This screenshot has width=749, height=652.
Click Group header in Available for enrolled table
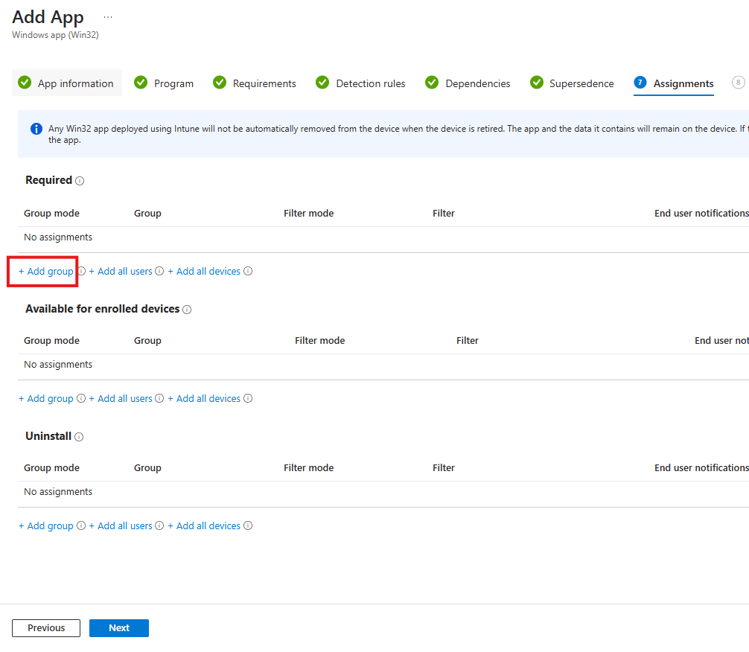(147, 341)
